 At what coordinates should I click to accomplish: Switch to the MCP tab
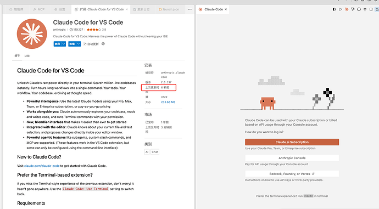pyautogui.click(x=39, y=9)
